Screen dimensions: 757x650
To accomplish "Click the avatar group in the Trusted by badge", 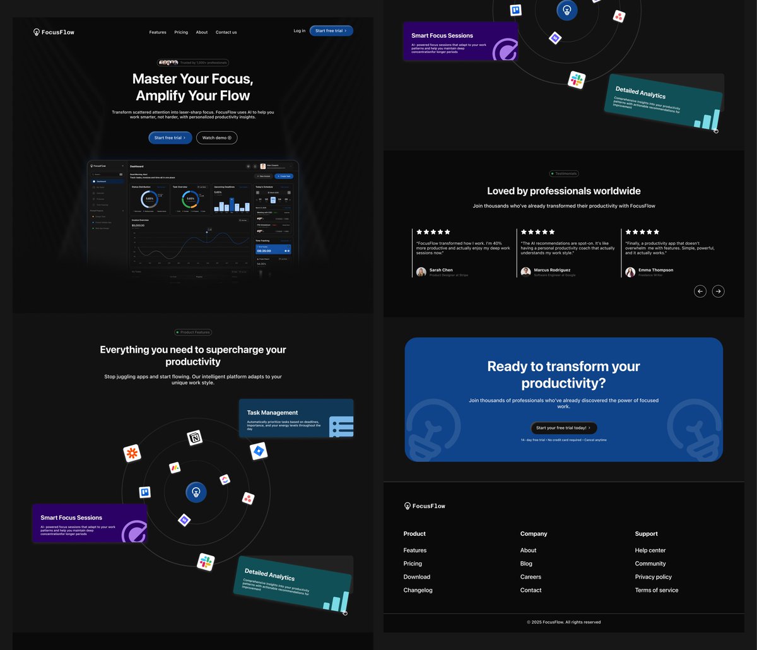I will click(x=168, y=63).
